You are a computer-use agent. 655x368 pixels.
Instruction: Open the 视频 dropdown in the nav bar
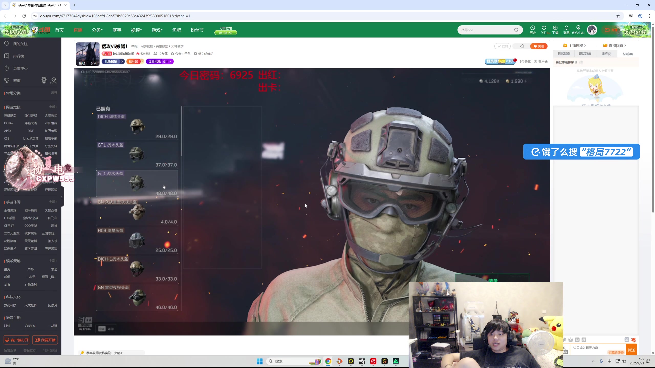coord(136,30)
